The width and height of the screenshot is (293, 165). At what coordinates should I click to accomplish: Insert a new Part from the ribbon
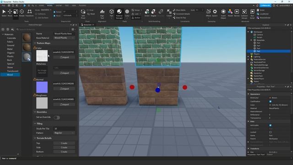coord(112,13)
